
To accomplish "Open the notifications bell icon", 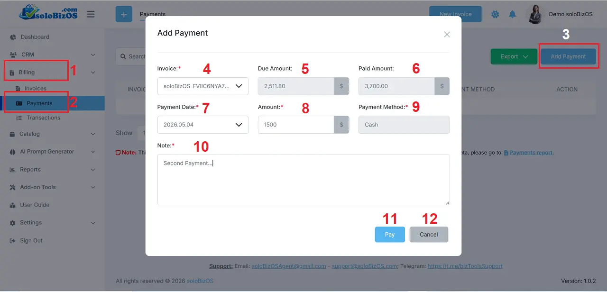I will (x=512, y=14).
